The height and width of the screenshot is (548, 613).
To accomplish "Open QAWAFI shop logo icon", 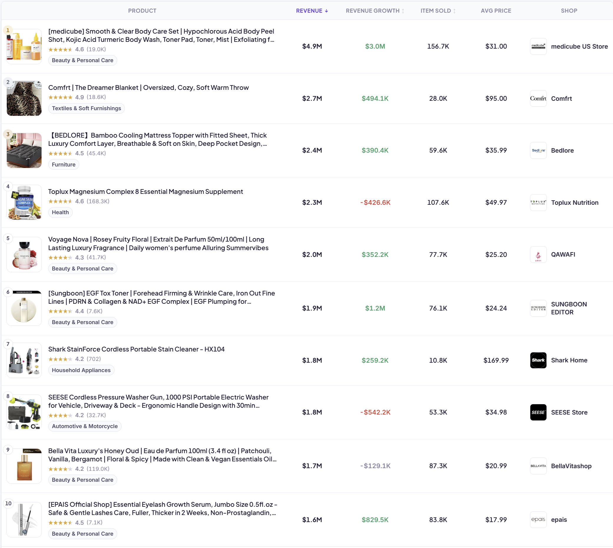I will click(538, 255).
